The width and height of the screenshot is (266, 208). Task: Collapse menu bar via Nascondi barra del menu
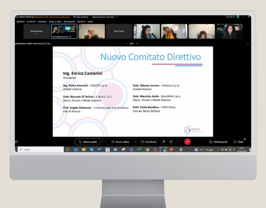(x=105, y=17)
